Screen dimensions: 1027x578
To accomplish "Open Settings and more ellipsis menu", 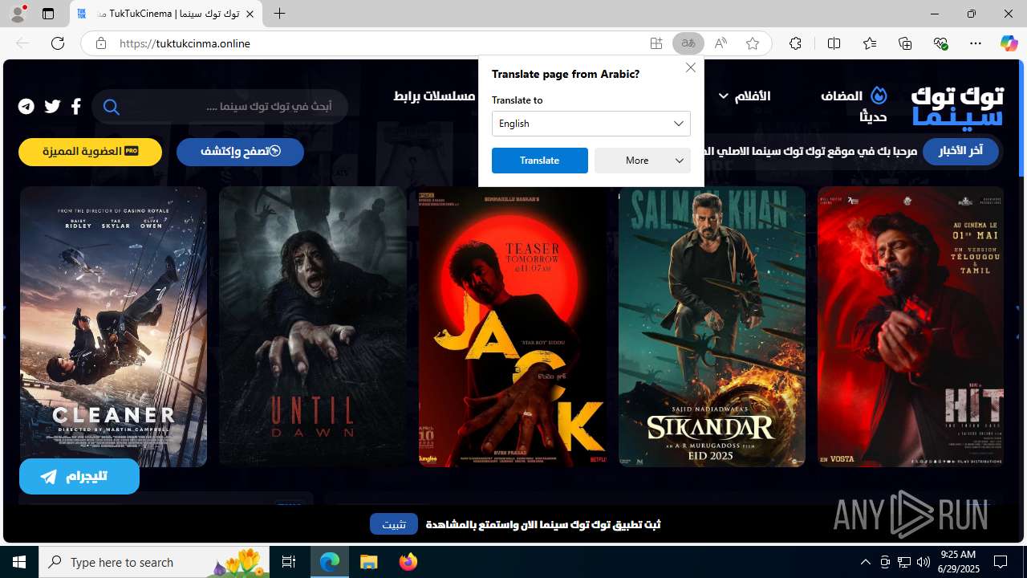I will pyautogui.click(x=976, y=43).
